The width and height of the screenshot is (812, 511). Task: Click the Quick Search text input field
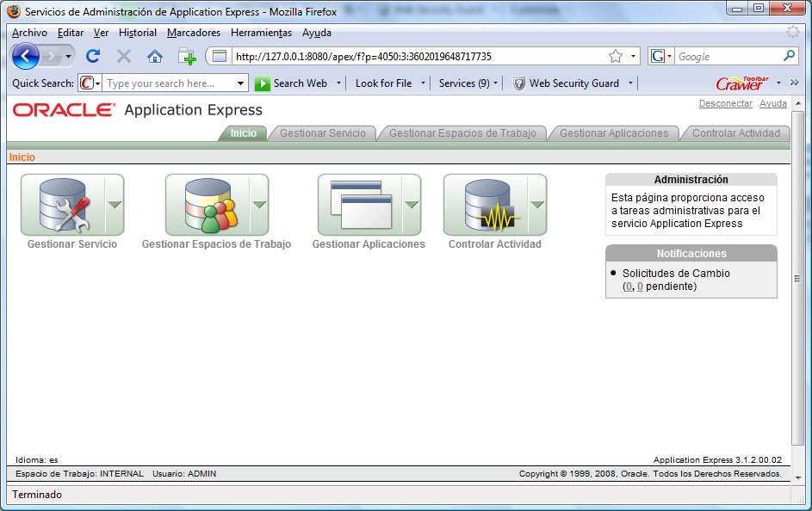click(169, 83)
